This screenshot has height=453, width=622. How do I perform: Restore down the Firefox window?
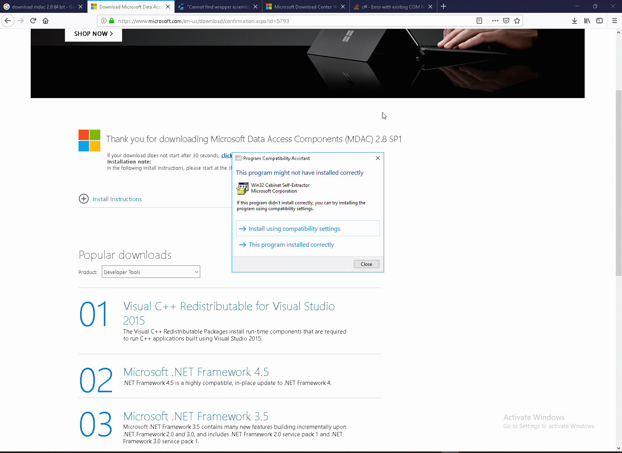click(595, 6)
